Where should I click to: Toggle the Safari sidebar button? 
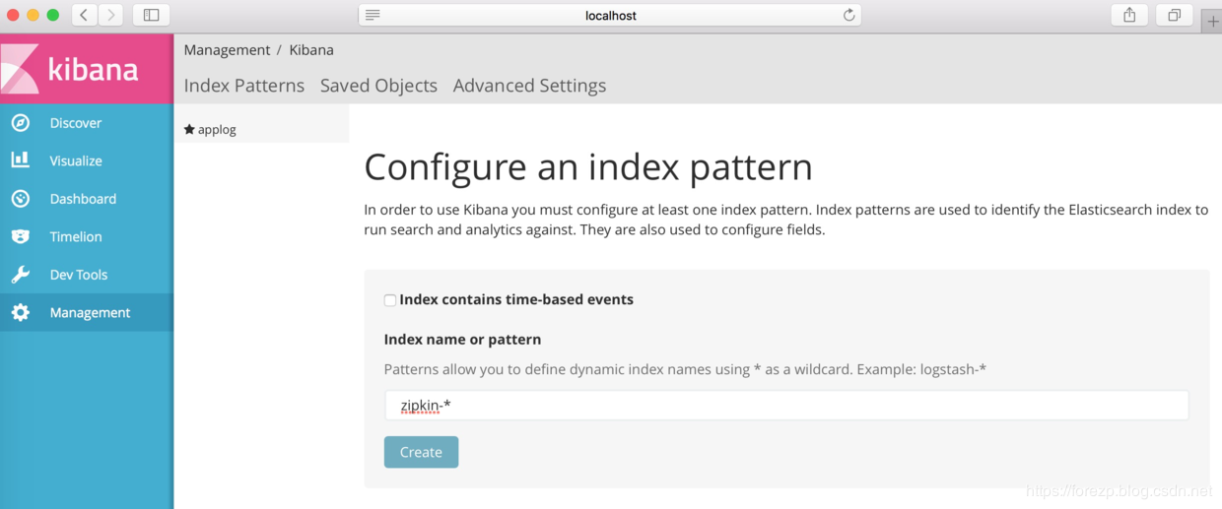(151, 15)
